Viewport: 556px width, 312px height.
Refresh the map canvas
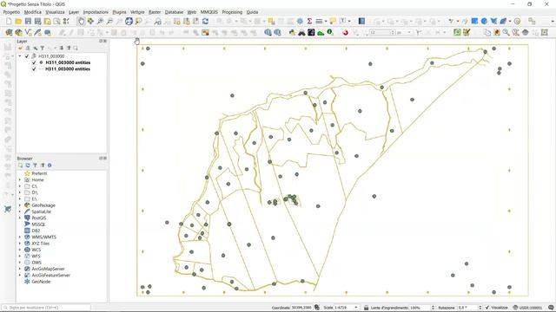205,21
